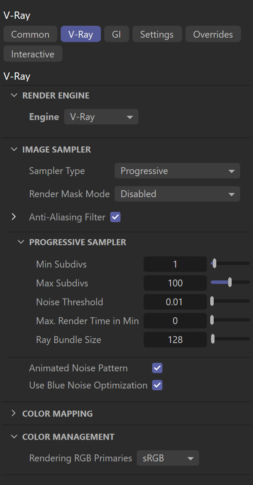
Task: Click the Max Subdivs slider handle
Action: (x=230, y=283)
